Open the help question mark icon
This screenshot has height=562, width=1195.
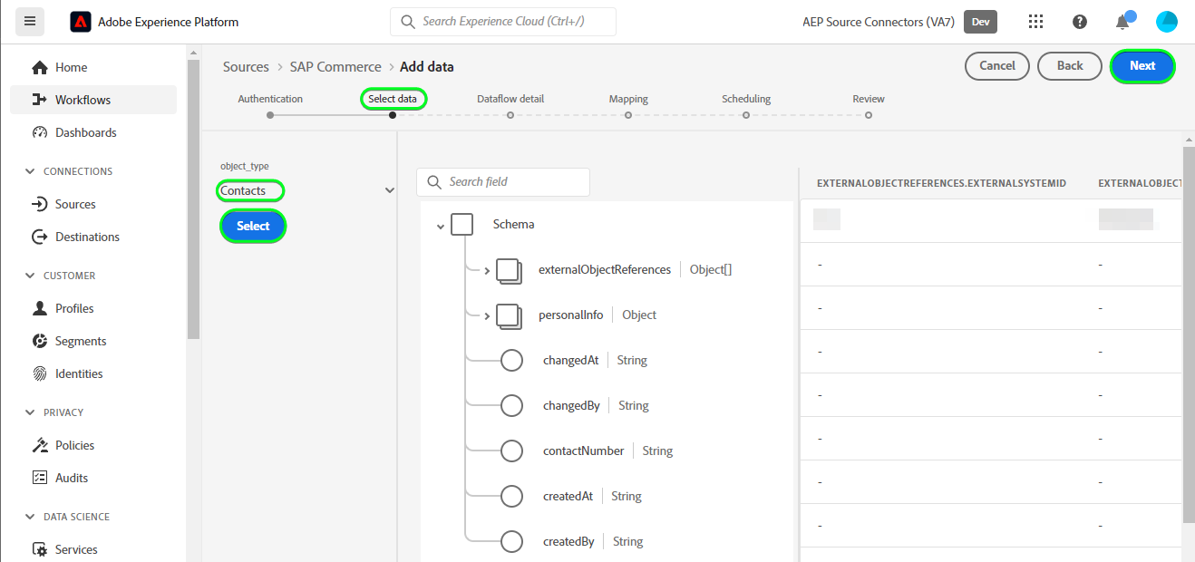pos(1080,22)
